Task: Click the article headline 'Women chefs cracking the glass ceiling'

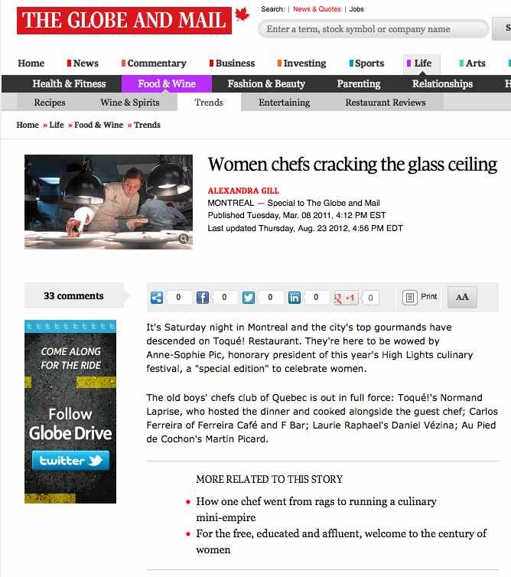Action: coord(353,165)
